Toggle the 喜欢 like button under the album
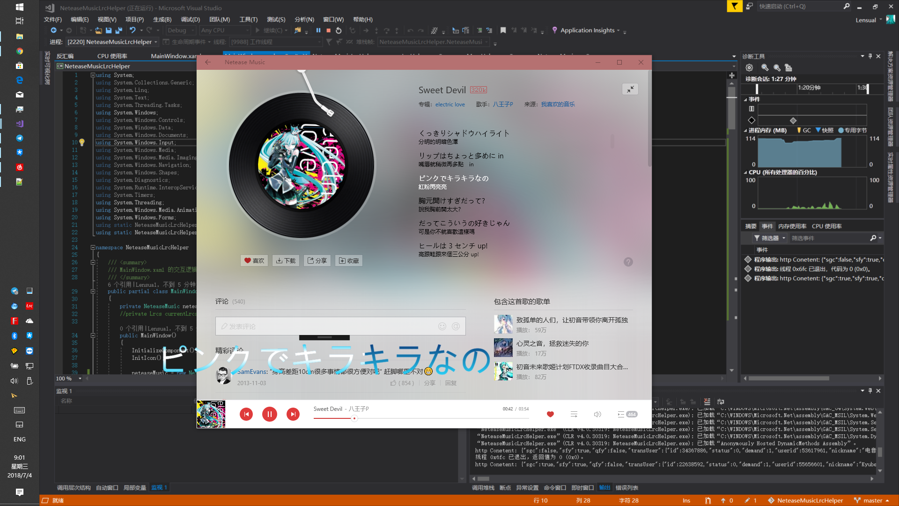 pos(254,260)
